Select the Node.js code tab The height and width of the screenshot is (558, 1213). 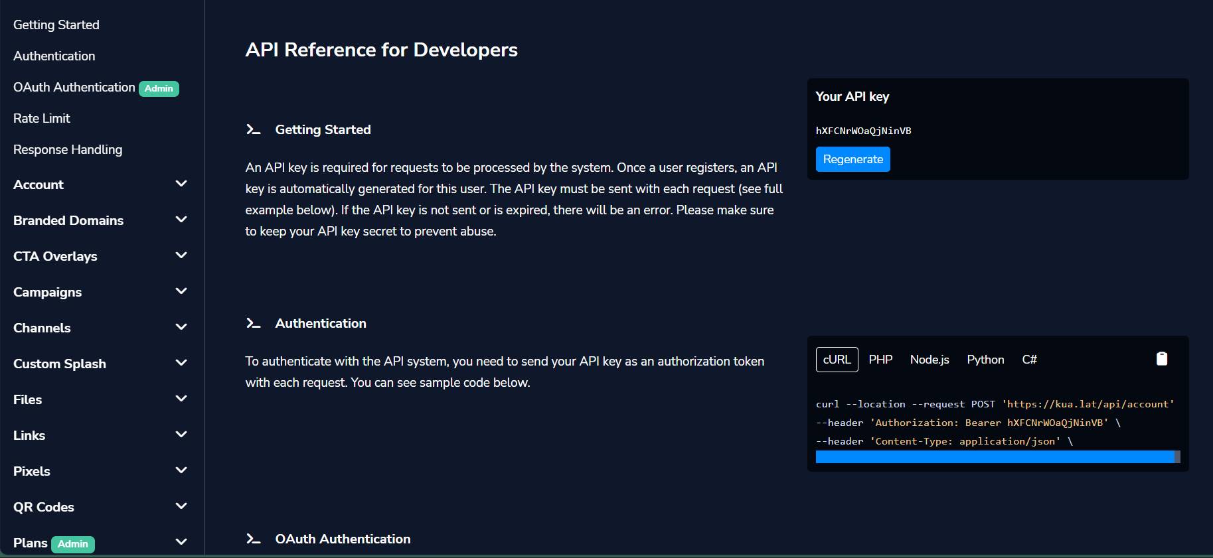929,360
